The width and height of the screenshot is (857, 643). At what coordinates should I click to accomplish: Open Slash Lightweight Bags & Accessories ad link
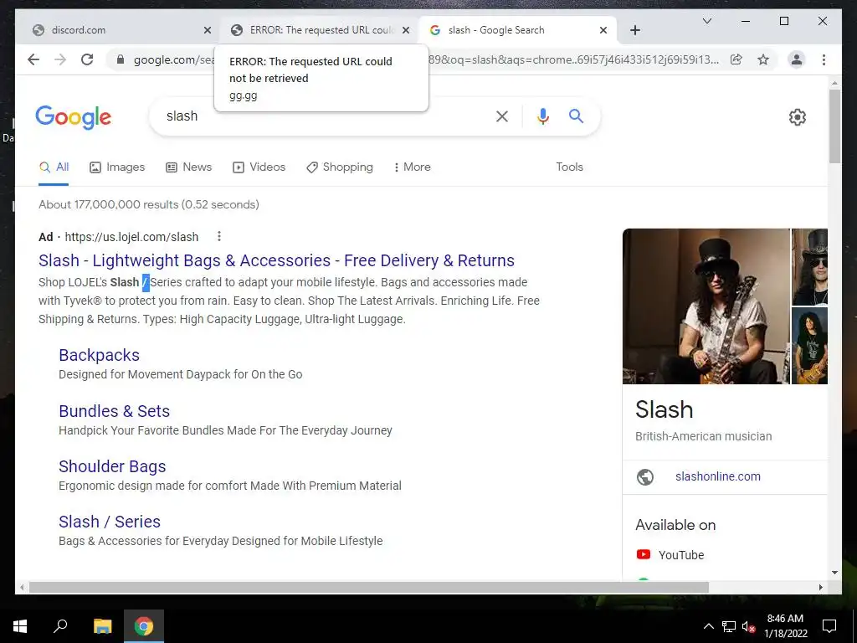click(x=276, y=260)
